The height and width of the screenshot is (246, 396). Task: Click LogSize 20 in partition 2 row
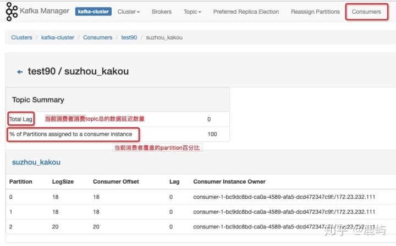pos(56,227)
